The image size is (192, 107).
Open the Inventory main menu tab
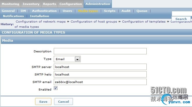[x=31, y=4]
